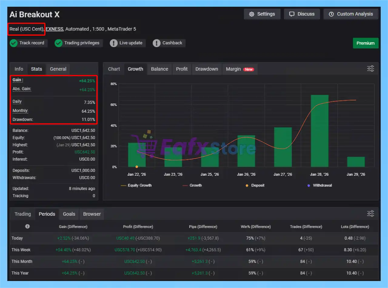Switch to the Drawdown chart tab

pos(206,69)
